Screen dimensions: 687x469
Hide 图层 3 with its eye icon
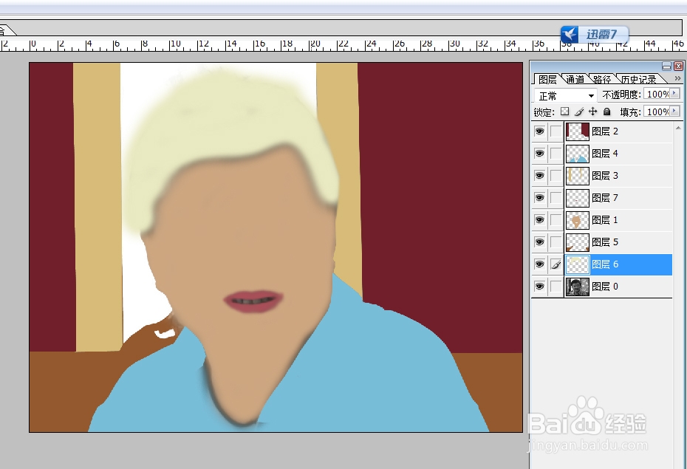tap(539, 176)
